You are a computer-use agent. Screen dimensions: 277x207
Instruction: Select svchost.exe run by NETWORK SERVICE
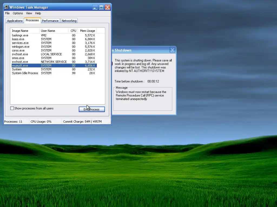tap(54, 62)
